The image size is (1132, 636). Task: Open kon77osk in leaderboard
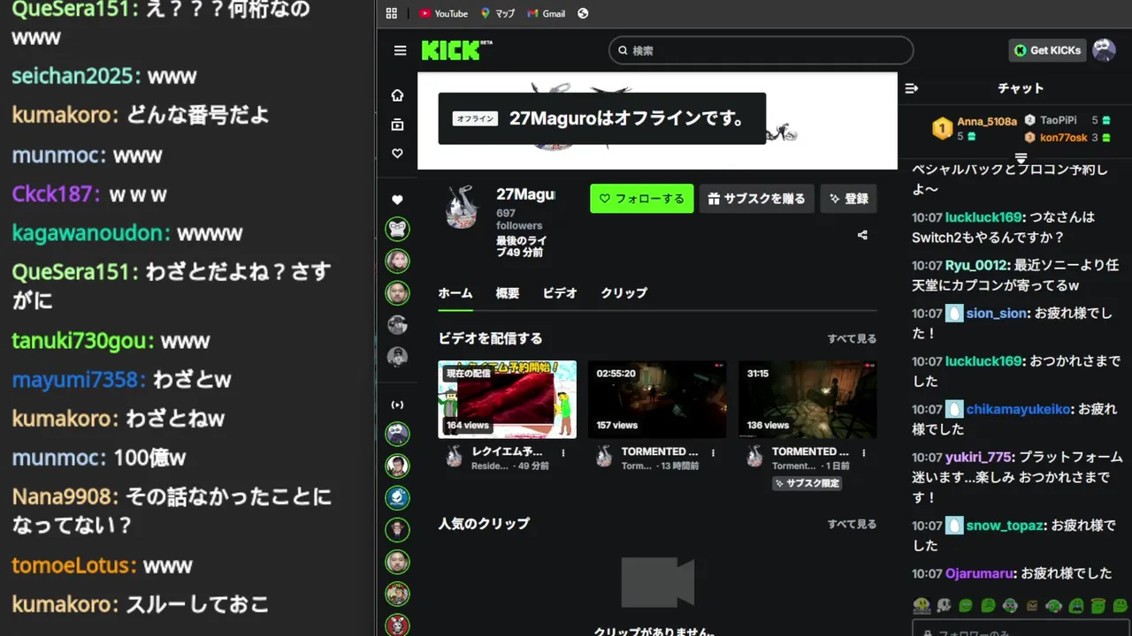pyautogui.click(x=1063, y=138)
